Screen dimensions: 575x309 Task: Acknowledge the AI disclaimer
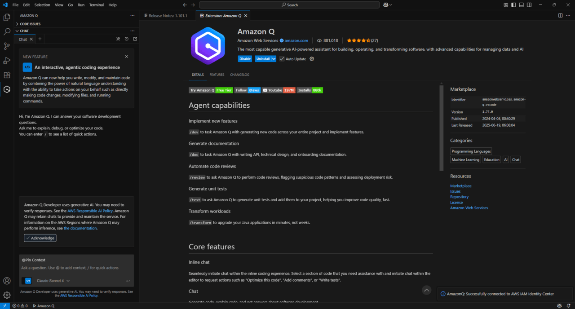tap(40, 238)
